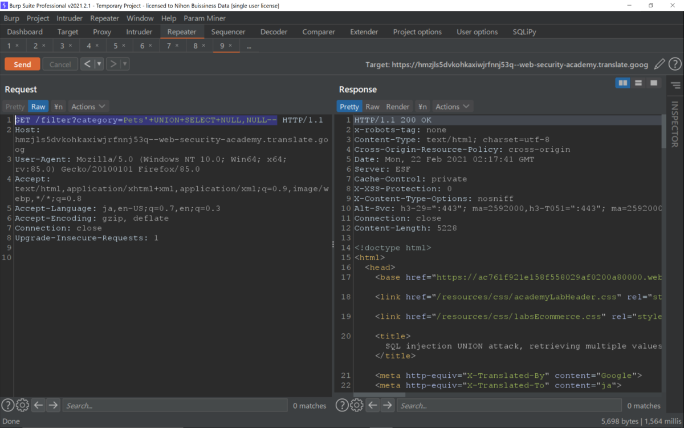Open response search settings gear
The width and height of the screenshot is (684, 428).
[x=356, y=405]
